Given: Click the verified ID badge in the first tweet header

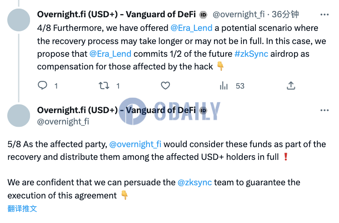Looking at the screenshot, I should tap(203, 15).
